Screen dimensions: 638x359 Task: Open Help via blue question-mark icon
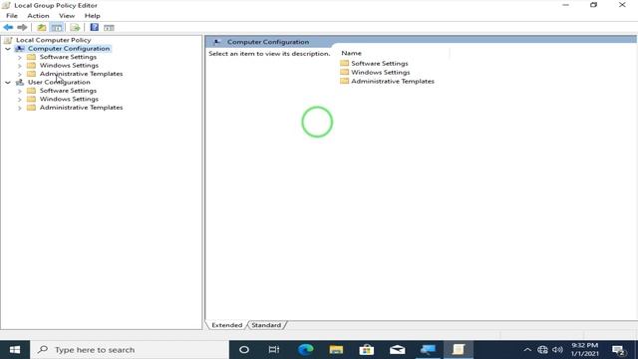click(94, 27)
